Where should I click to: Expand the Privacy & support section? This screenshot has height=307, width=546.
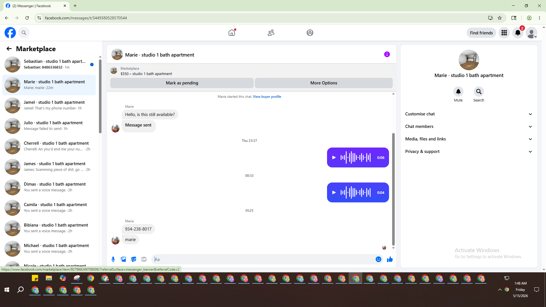tap(469, 152)
